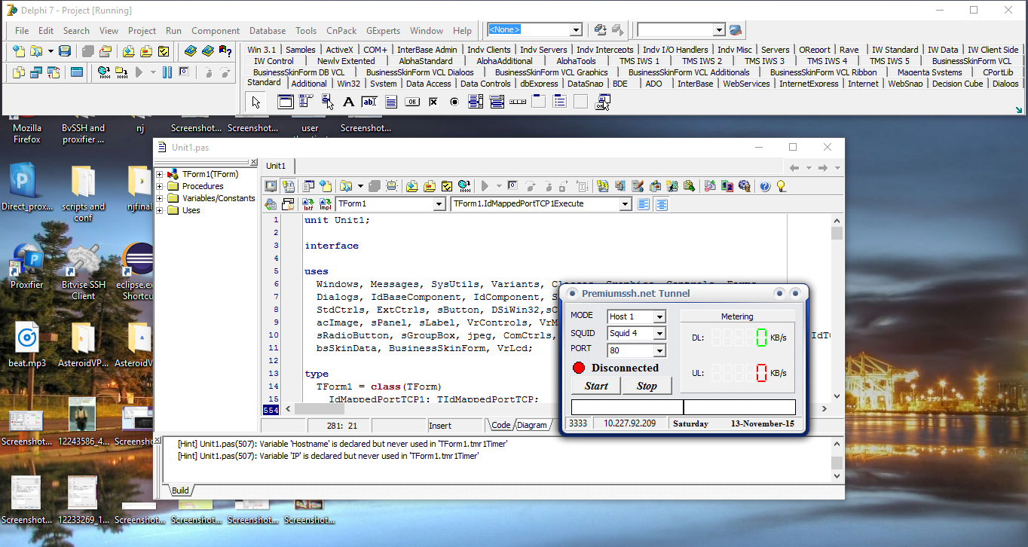Click the Help contents icon with question mark
This screenshot has width=1028, height=547.
(x=225, y=51)
